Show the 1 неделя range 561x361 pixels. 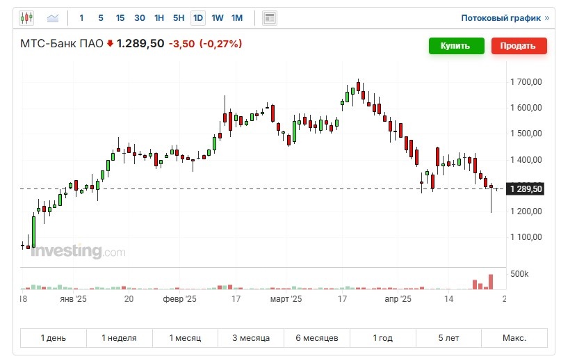click(x=120, y=338)
